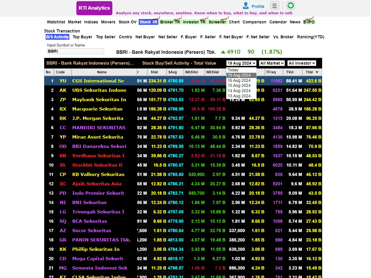Open Broker TR section
The image size is (371, 278).
click(x=170, y=22)
